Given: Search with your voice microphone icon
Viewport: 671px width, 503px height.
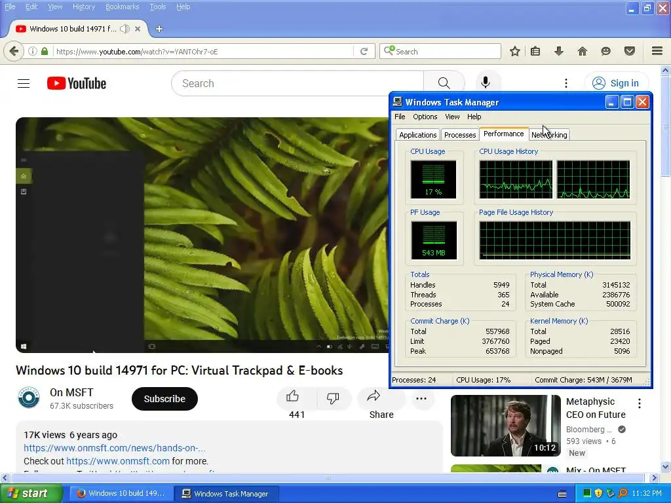Looking at the screenshot, I should pyautogui.click(x=486, y=83).
